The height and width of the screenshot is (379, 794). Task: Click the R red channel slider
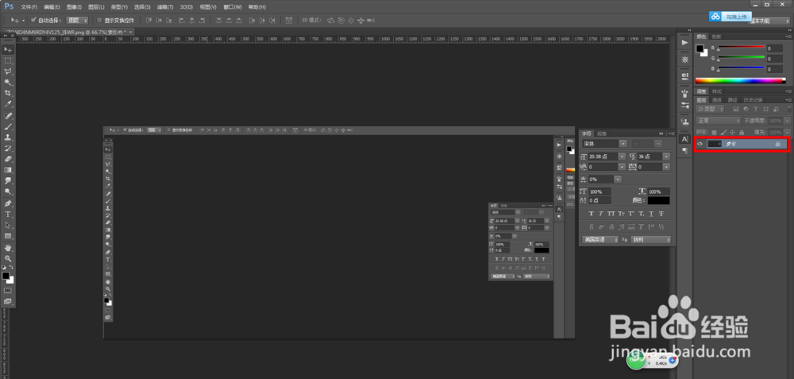point(741,48)
